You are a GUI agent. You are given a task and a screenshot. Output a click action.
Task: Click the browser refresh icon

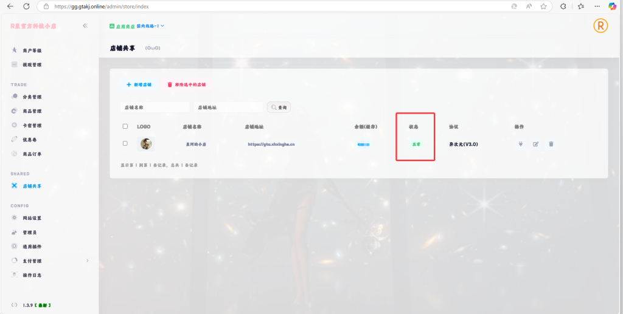26,6
